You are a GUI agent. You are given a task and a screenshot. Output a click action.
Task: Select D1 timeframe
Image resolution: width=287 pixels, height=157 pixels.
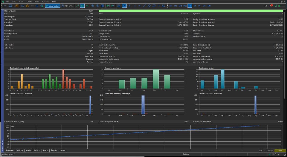(199, 6)
